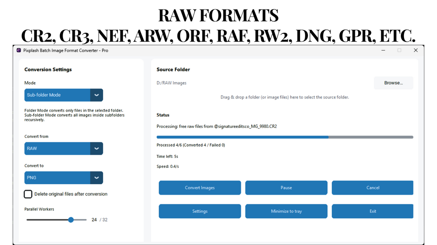This screenshot has width=437, height=245.
Task: Expand the Mode dropdown arrow
Action: click(x=97, y=95)
